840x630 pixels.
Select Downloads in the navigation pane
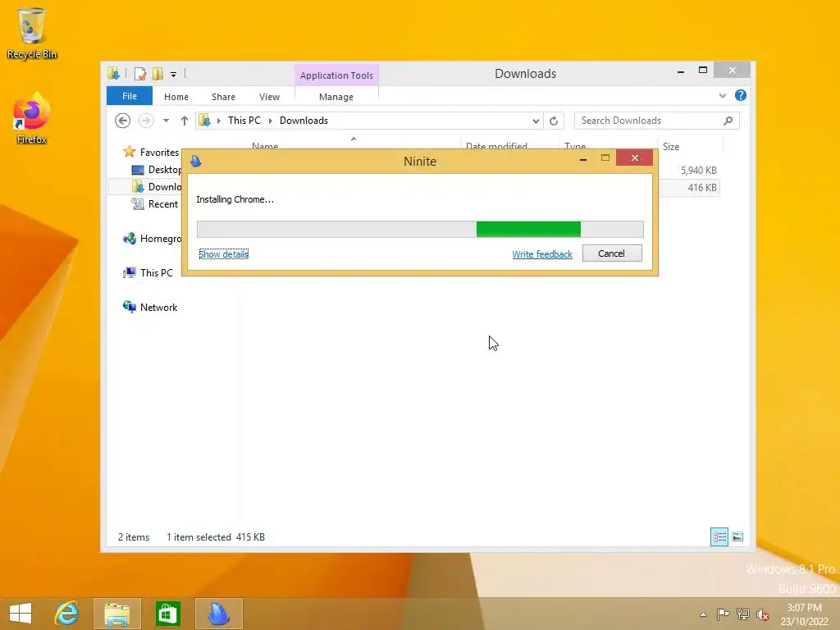coord(157,187)
